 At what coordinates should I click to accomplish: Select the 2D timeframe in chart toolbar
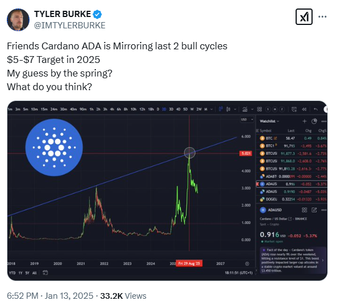point(164,109)
